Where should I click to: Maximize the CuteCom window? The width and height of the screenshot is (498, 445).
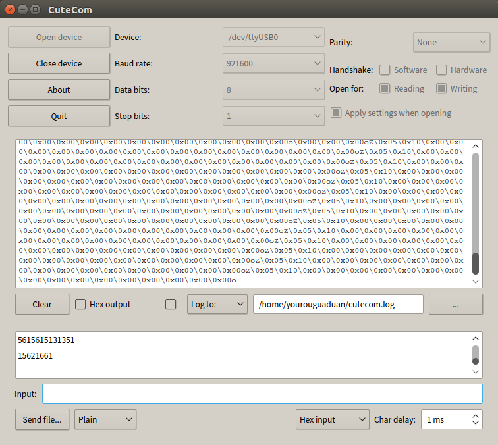pos(36,9)
